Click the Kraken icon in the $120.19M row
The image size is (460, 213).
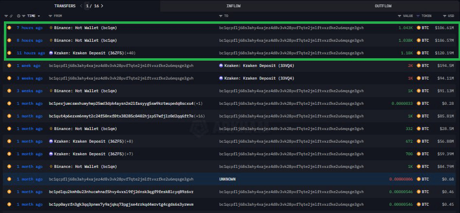(51, 53)
